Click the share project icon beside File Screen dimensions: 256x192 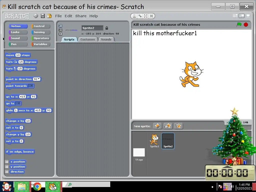49,16
